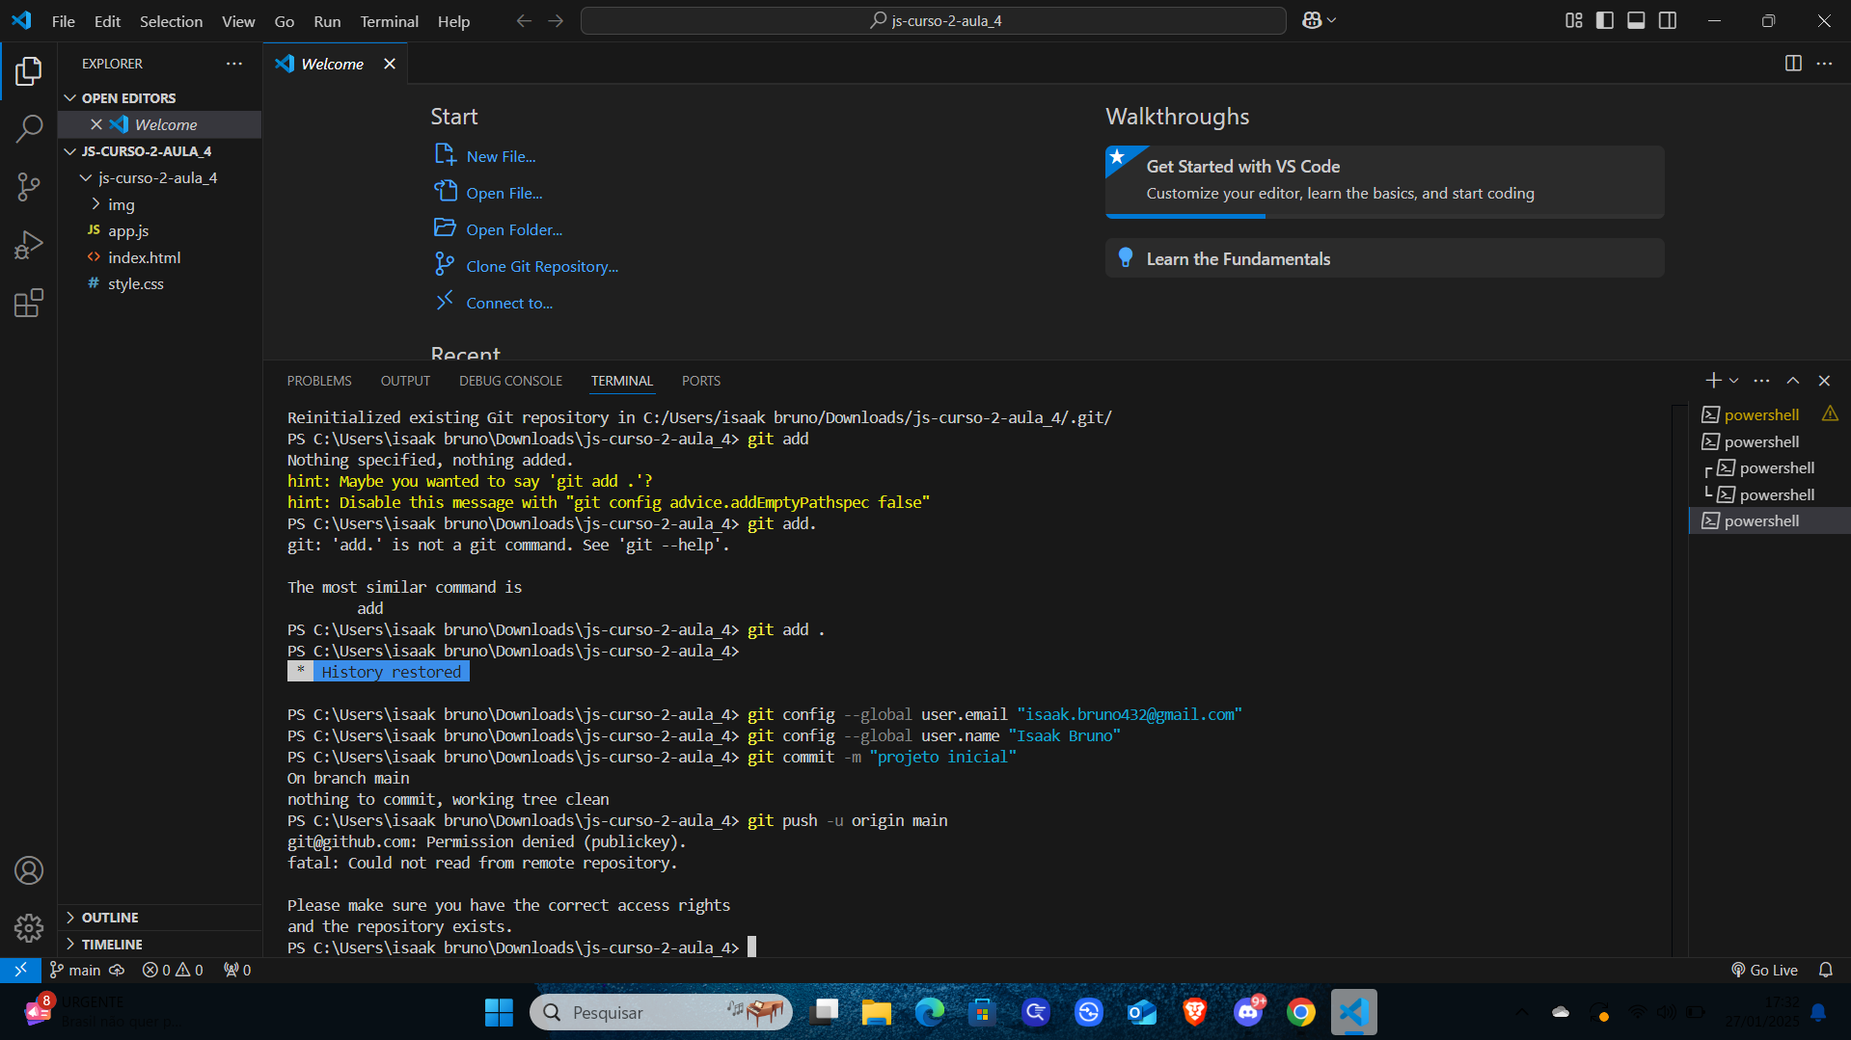
Task: Click the terminal warning triangle icon
Action: (x=1830, y=413)
